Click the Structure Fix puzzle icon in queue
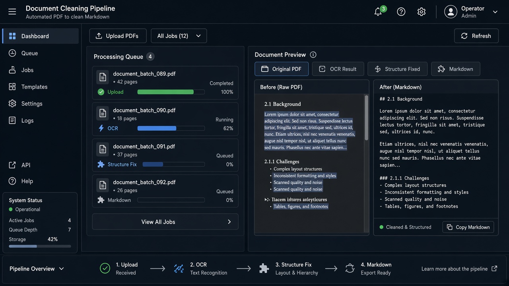The height and width of the screenshot is (286, 509). [101, 164]
